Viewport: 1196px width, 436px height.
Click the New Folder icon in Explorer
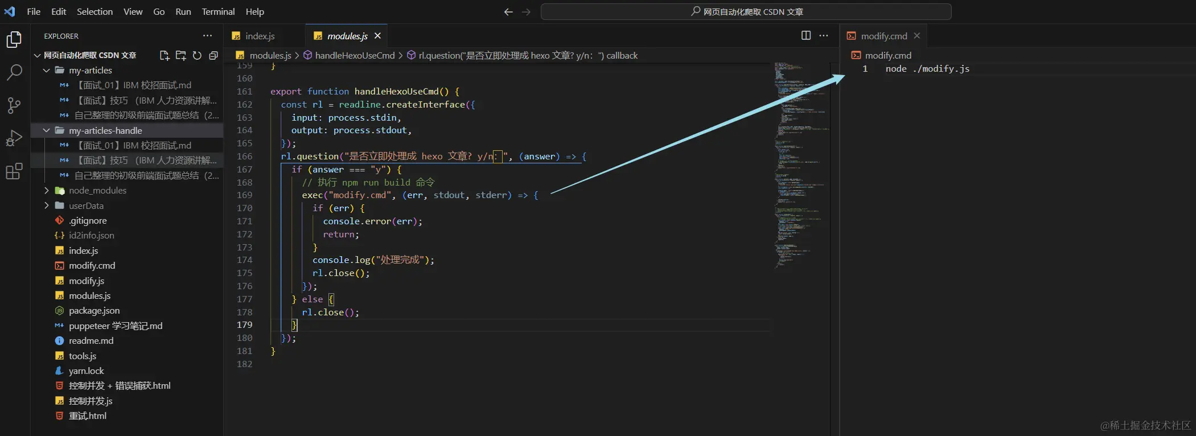181,55
